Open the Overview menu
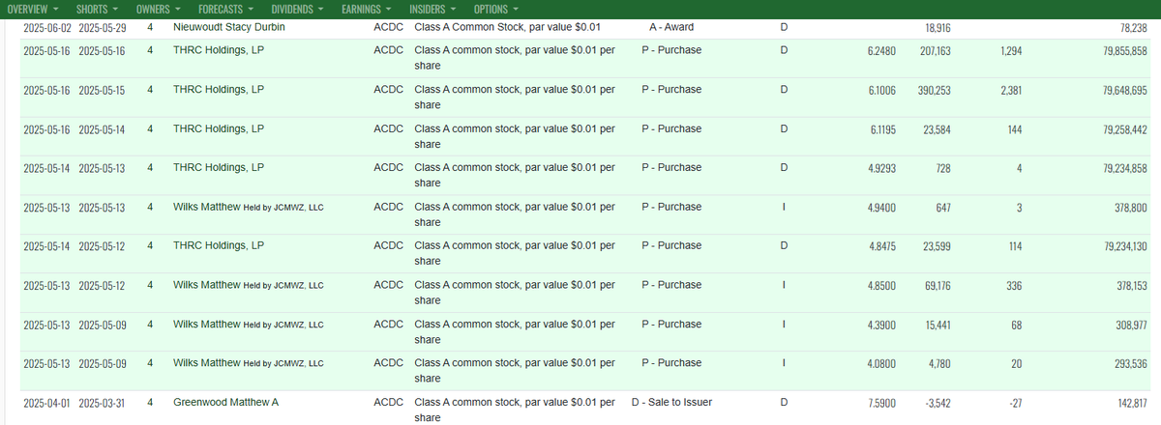 coord(34,9)
